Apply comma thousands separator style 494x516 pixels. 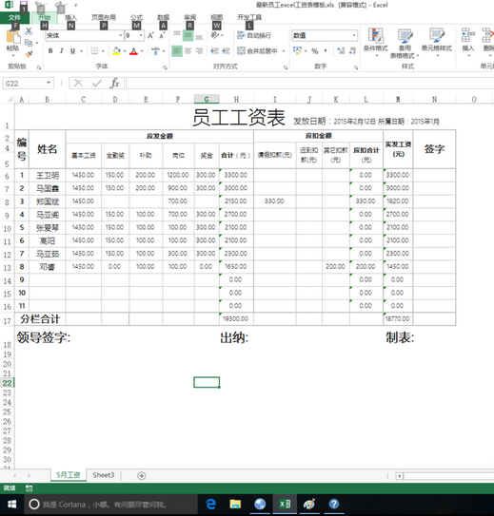[x=326, y=50]
